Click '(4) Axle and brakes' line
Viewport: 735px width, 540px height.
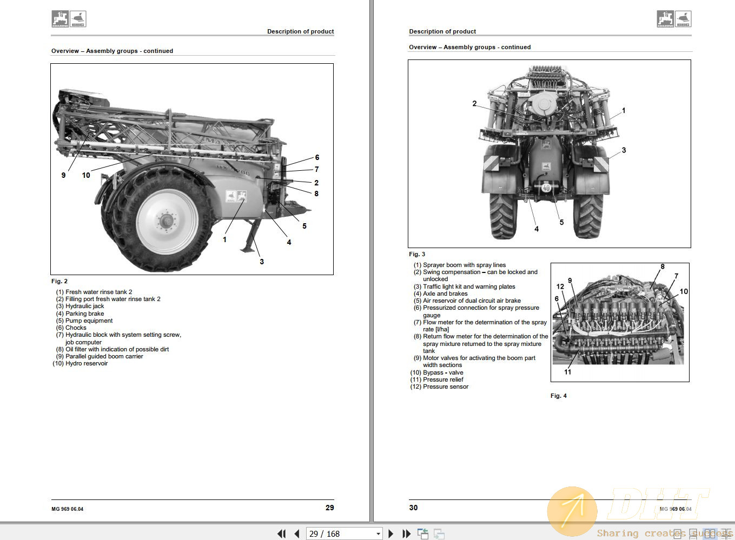[x=441, y=294]
